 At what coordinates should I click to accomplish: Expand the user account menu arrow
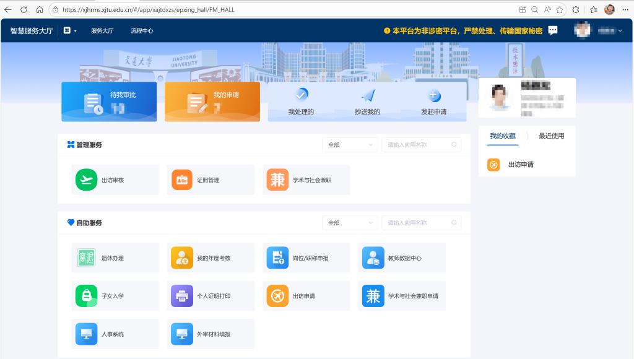tap(620, 30)
